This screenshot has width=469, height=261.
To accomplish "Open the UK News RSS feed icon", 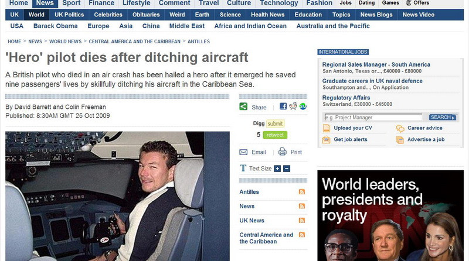I will (x=302, y=221).
